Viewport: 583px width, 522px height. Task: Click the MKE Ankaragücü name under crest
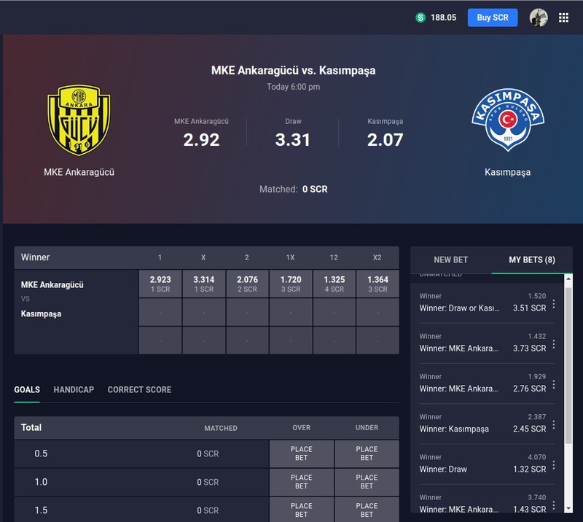(79, 172)
